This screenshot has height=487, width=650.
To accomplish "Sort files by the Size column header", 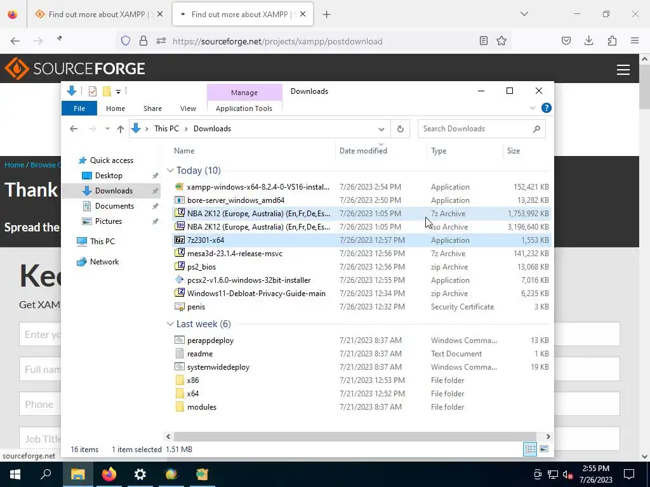I will click(513, 151).
